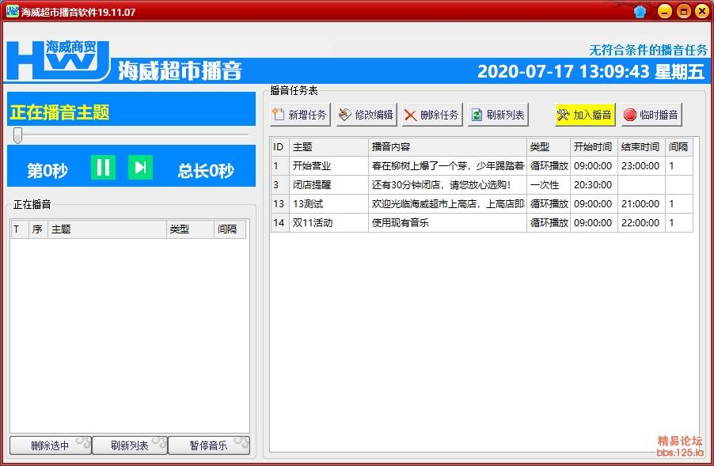Click the app logo icon in the title bar
The image size is (714, 466).
point(13,11)
